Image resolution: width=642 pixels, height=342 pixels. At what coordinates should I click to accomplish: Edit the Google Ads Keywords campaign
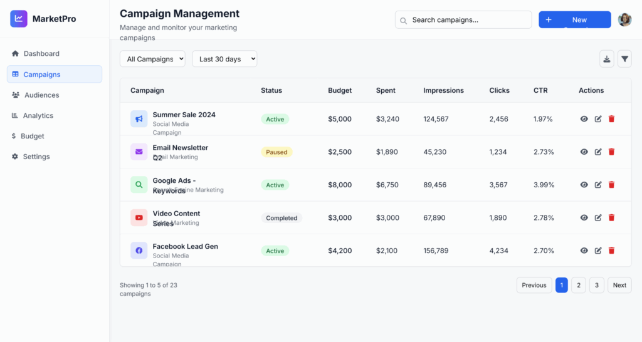point(598,185)
